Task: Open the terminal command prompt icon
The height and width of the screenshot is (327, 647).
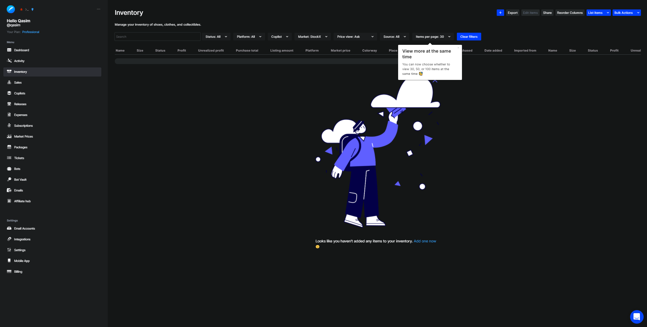Action: (x=27, y=9)
